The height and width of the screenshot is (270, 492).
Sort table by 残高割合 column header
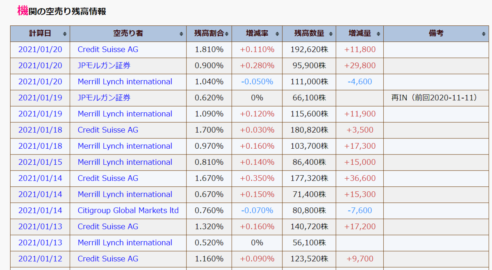[x=209, y=34]
